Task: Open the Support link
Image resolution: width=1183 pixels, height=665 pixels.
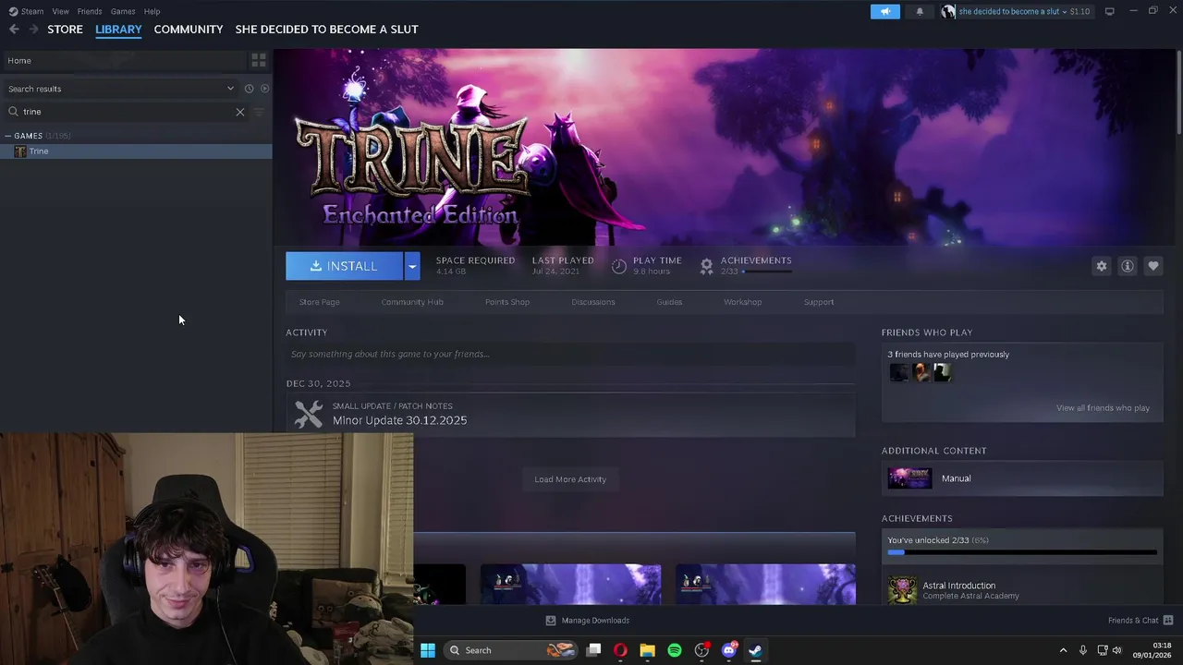Action: [819, 302]
